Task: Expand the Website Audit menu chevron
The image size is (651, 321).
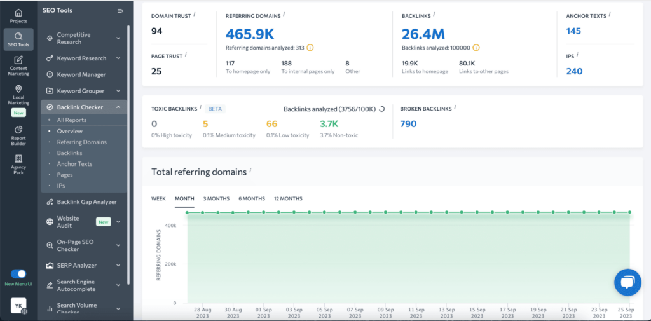Action: 118,222
